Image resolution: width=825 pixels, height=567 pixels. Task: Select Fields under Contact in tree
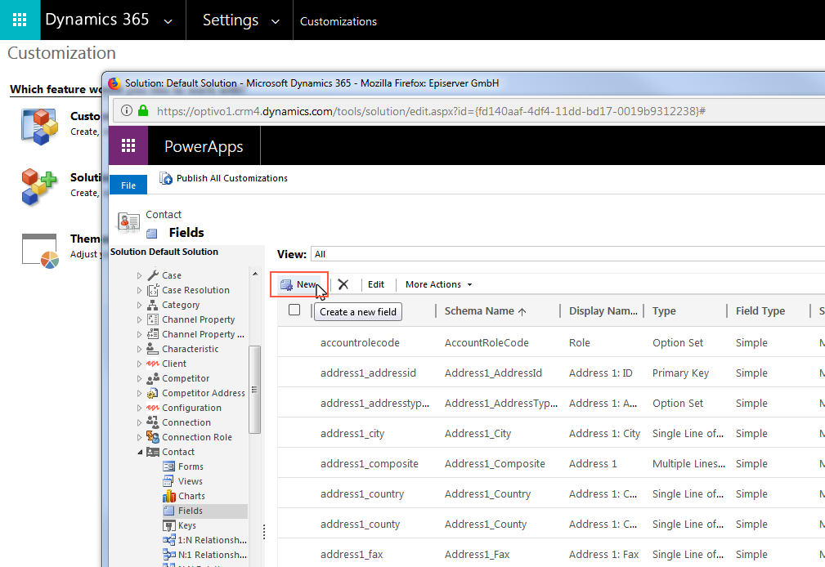(204, 511)
